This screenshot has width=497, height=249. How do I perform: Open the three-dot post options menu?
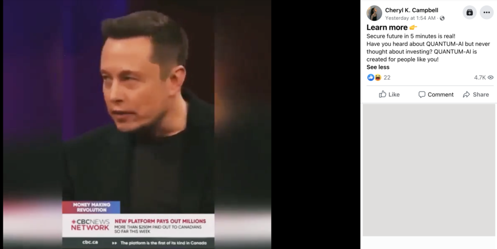click(487, 13)
